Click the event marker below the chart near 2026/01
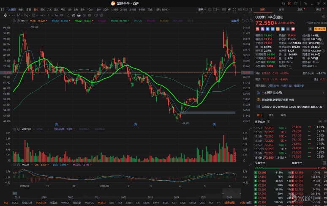 (135, 125)
